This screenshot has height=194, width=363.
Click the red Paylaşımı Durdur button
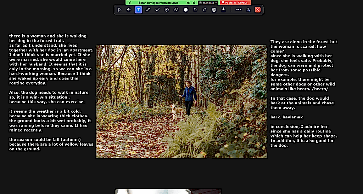236,2
